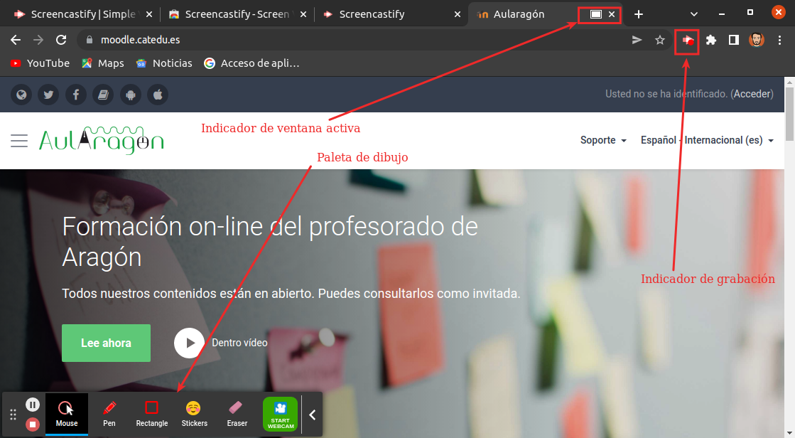795x438 pixels.
Task: Open the Noticias bookmark
Action: click(164, 63)
